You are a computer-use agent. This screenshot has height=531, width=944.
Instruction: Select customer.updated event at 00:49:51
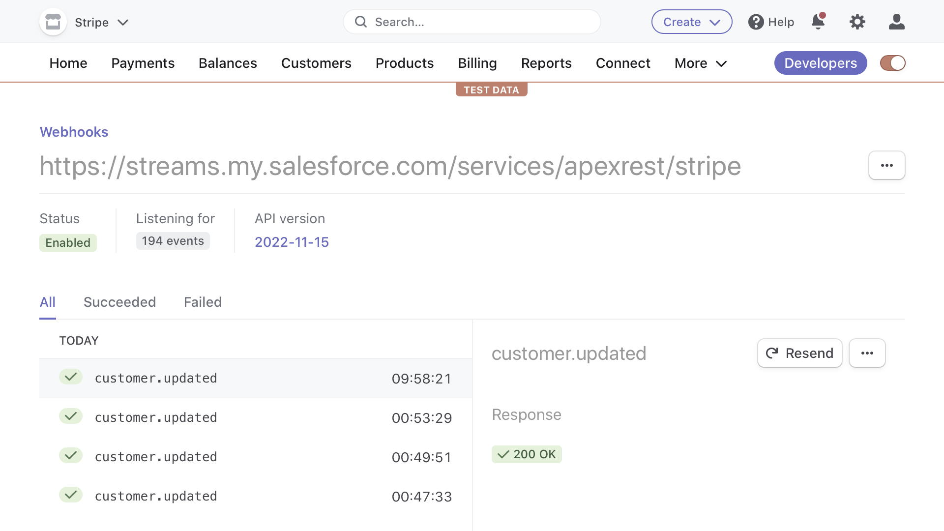pos(256,457)
